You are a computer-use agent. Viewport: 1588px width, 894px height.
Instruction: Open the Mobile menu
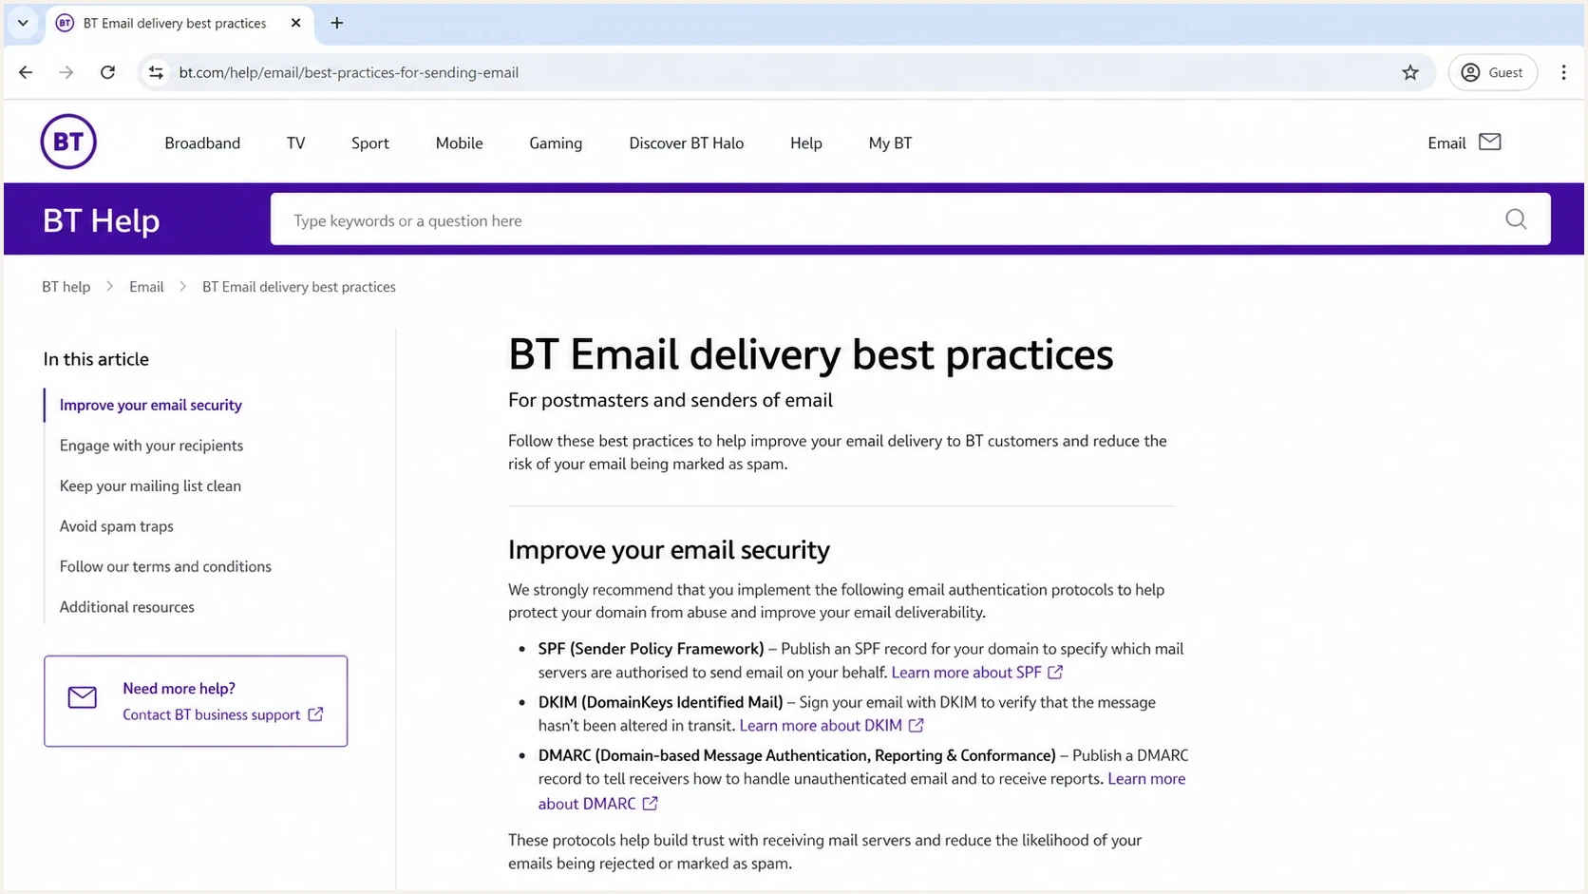460,143
